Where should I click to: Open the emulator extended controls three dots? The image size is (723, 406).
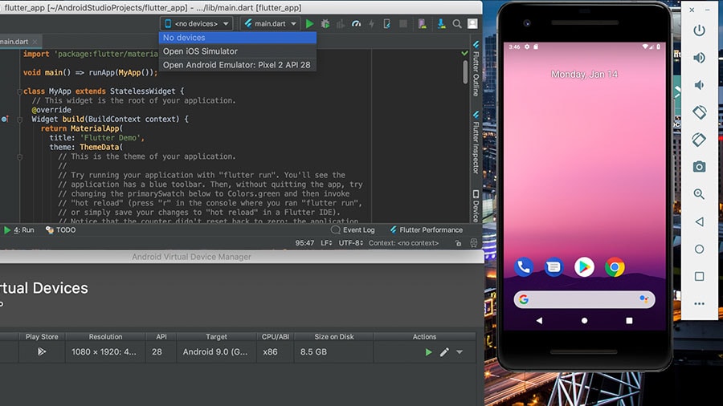coord(699,304)
